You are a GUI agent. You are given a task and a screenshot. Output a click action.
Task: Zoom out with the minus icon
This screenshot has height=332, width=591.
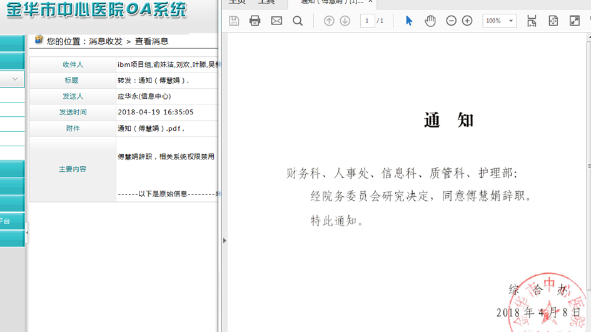click(x=451, y=21)
